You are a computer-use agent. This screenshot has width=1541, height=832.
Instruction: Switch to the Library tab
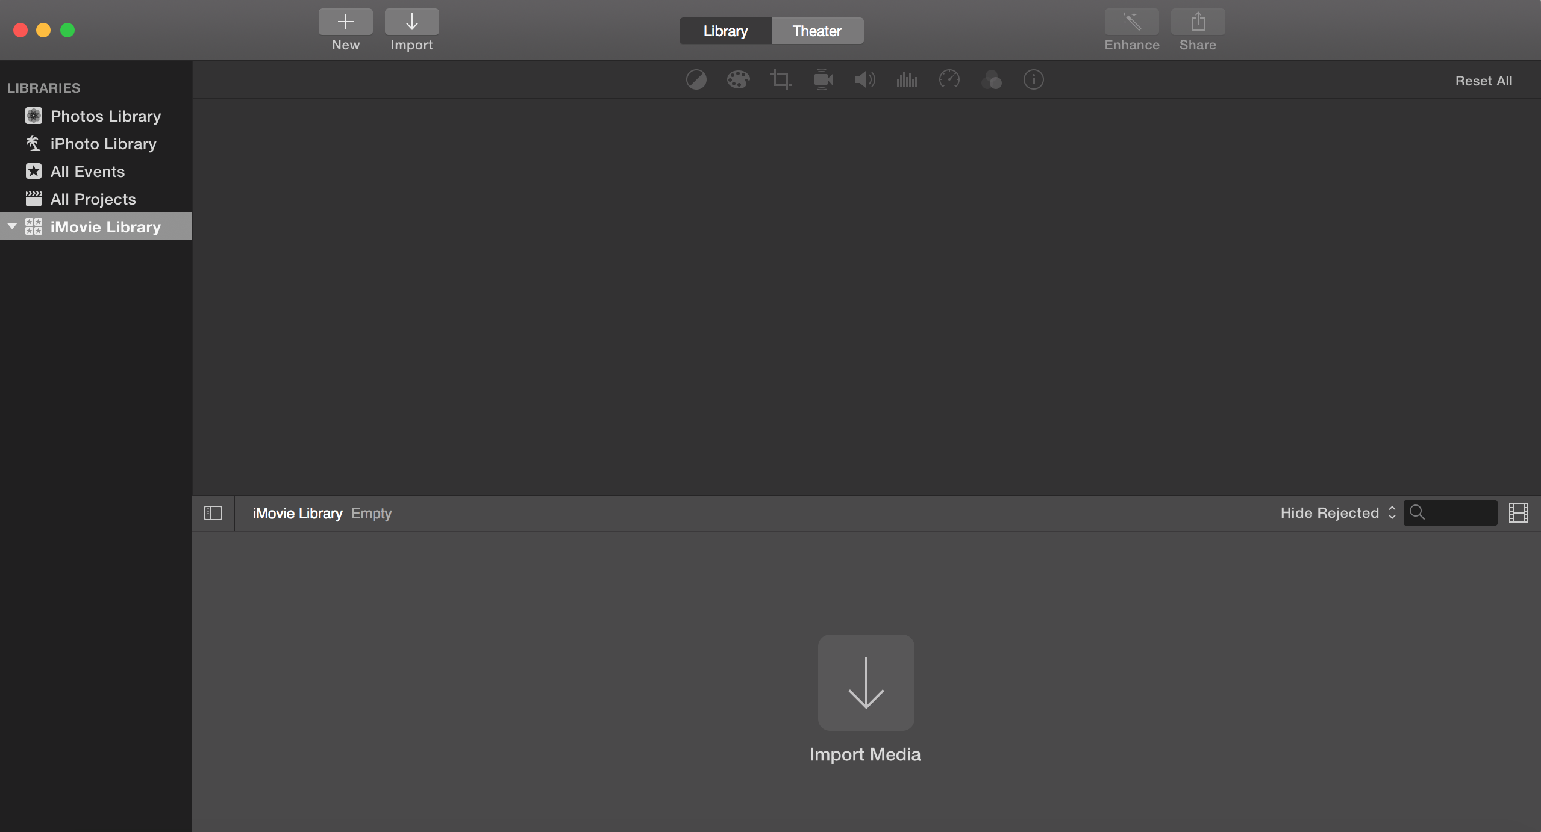[x=725, y=31]
